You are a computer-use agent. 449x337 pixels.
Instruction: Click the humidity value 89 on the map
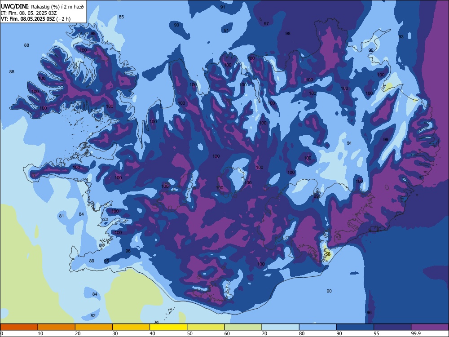point(92,261)
